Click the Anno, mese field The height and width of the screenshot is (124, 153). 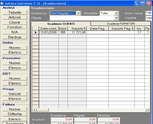pyautogui.click(x=149, y=13)
